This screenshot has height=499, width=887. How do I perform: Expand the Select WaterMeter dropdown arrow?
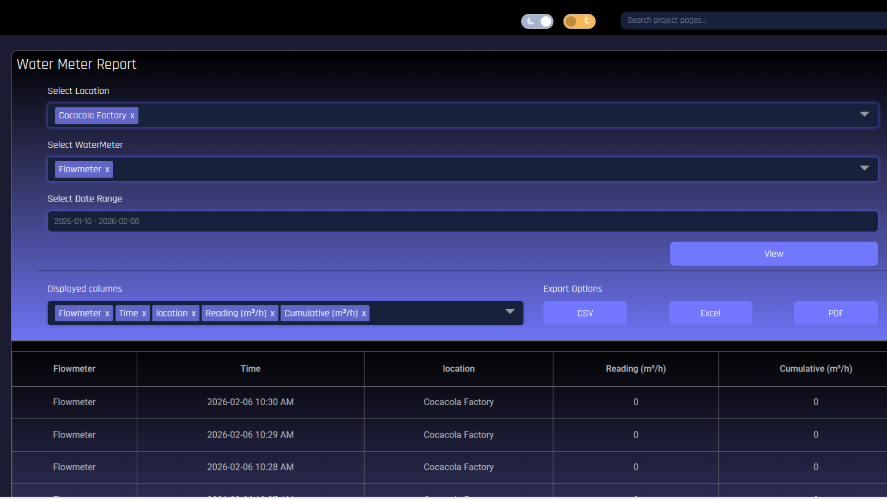click(x=864, y=168)
